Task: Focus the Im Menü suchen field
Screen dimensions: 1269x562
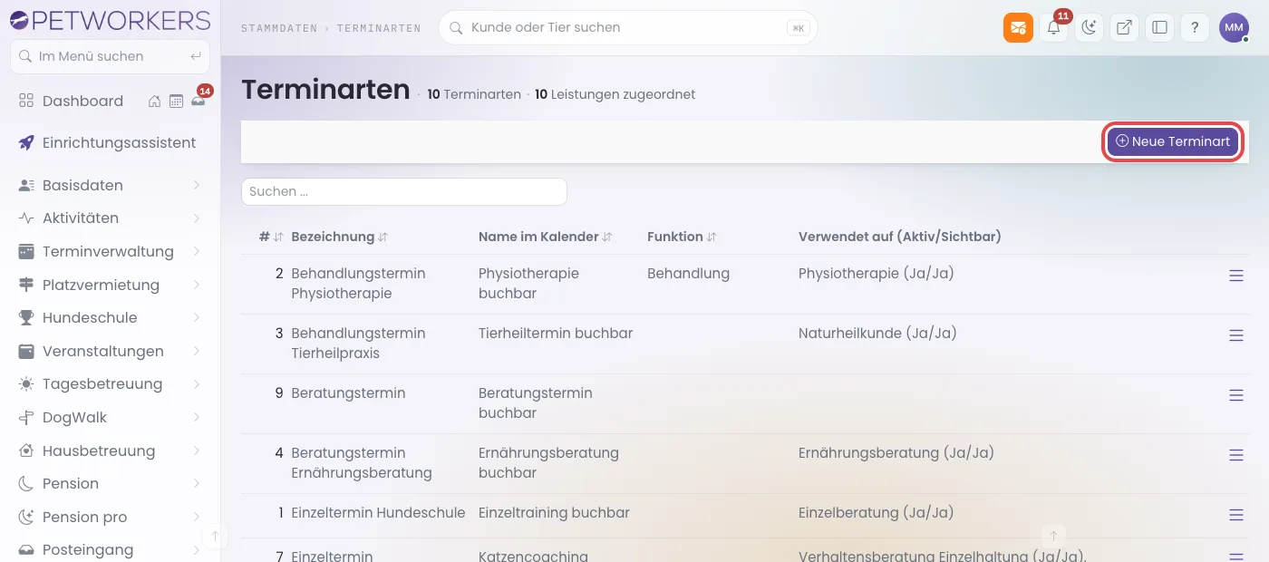Action: coord(110,56)
